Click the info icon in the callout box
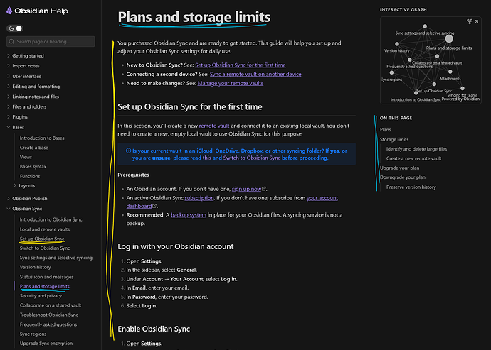 coord(128,151)
